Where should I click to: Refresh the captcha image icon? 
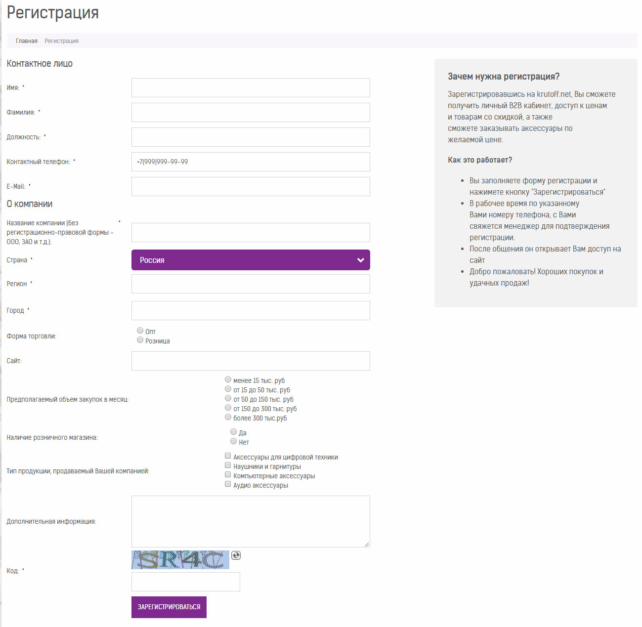pos(236,555)
